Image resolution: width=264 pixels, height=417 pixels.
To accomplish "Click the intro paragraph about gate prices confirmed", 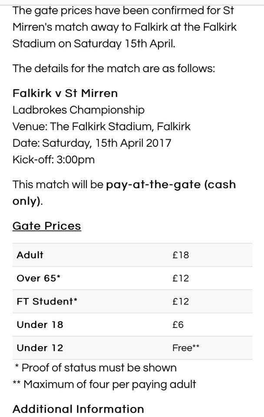I will 125,27.
